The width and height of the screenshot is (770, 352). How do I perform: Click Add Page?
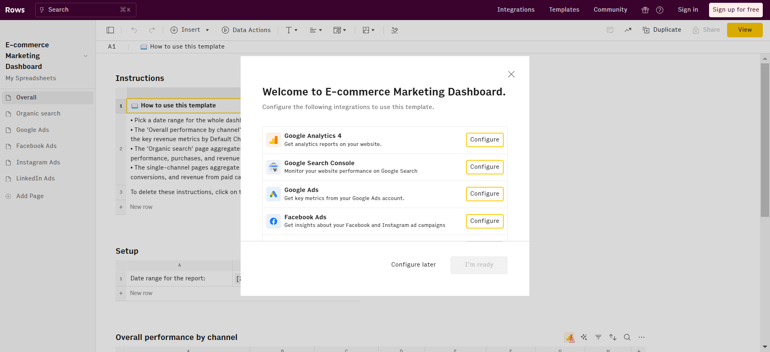point(25,196)
